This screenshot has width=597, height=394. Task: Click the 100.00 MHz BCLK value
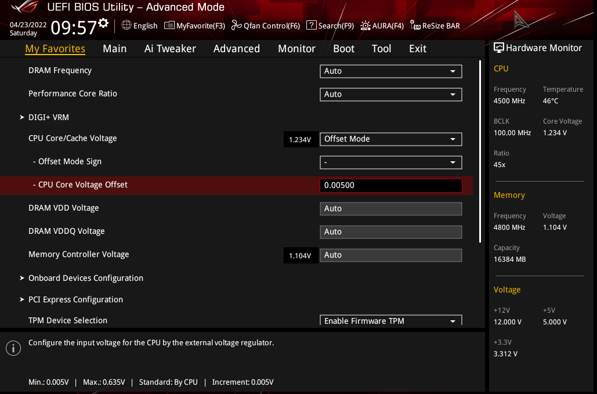512,133
